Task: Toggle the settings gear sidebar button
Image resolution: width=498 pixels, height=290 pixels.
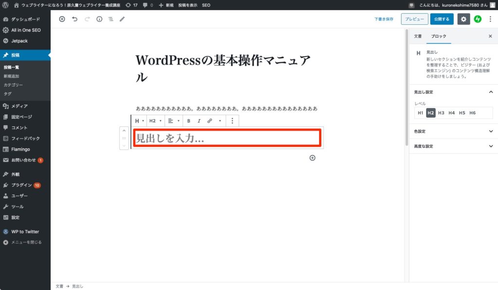Action: (x=463, y=19)
